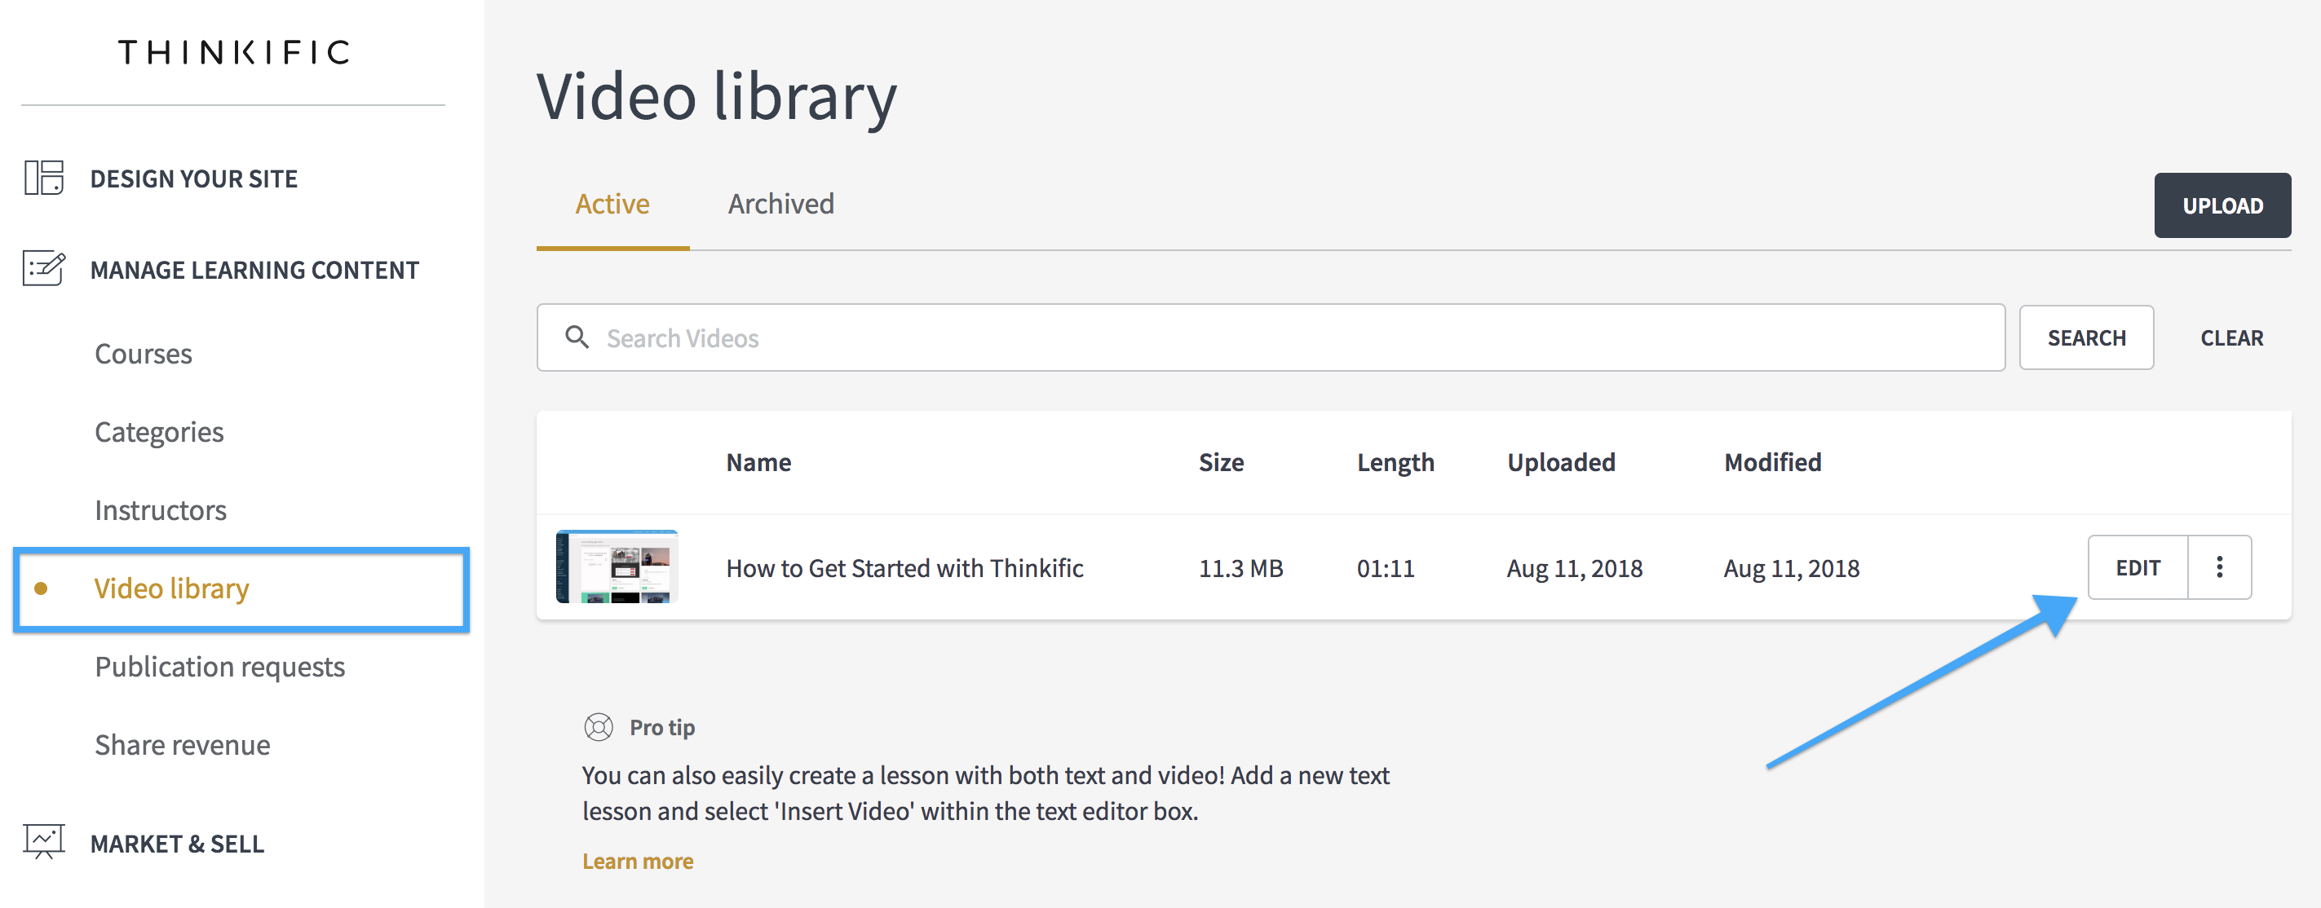Go to Publication requests

(220, 667)
